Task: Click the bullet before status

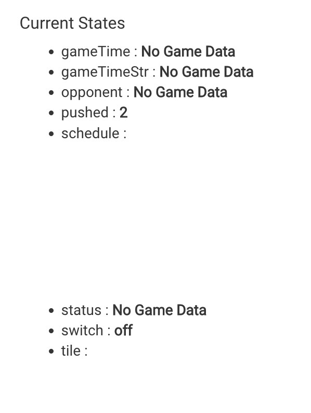Action: pos(51,311)
